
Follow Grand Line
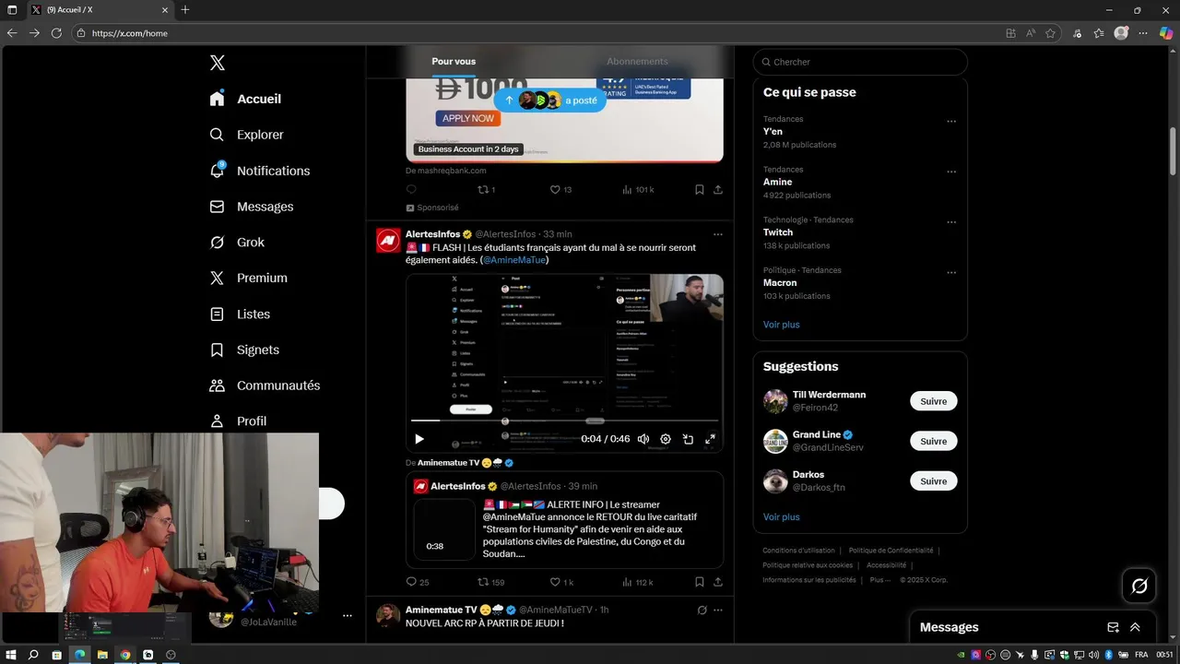tap(934, 441)
